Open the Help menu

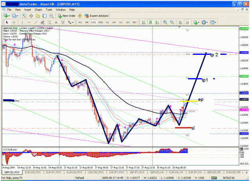tap(72, 10)
